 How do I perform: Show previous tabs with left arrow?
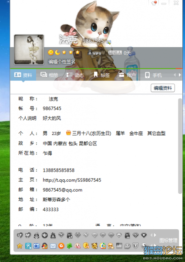click(x=175, y=75)
